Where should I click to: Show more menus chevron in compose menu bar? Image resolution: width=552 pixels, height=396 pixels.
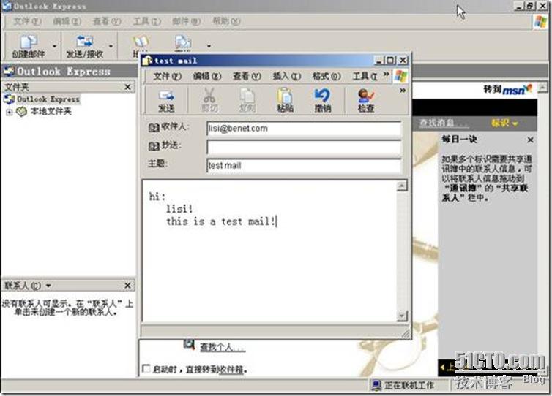point(386,74)
